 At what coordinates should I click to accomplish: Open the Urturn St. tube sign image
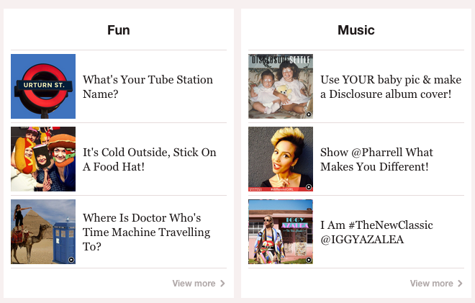(x=43, y=86)
